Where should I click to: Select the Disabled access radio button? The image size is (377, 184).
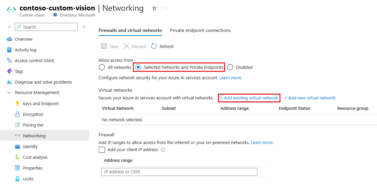tap(230, 67)
